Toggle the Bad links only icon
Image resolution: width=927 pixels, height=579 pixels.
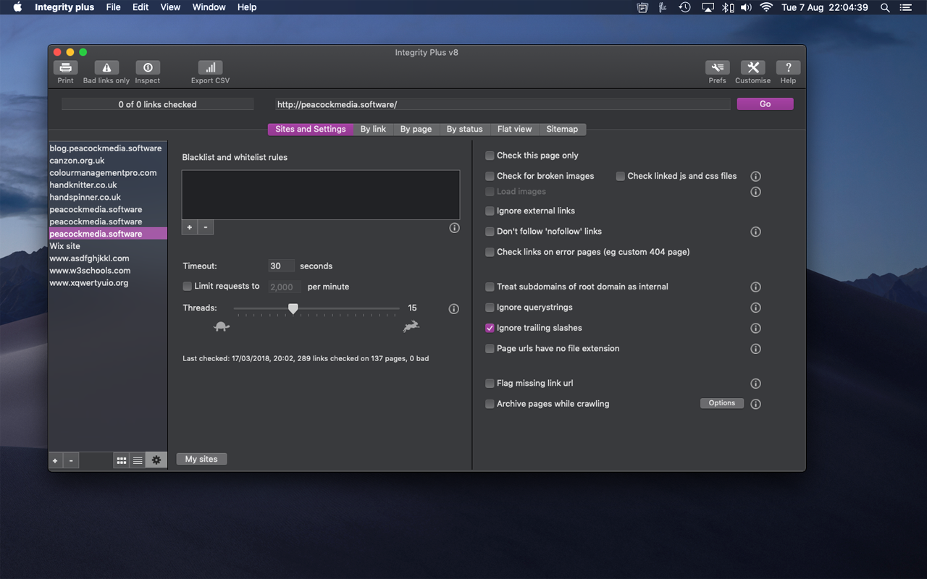tap(106, 68)
